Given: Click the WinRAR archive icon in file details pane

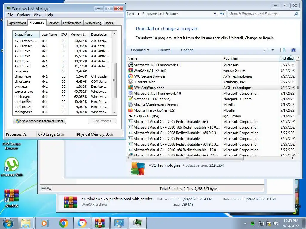Looking at the screenshot, I should pyautogui.click(x=71, y=202).
